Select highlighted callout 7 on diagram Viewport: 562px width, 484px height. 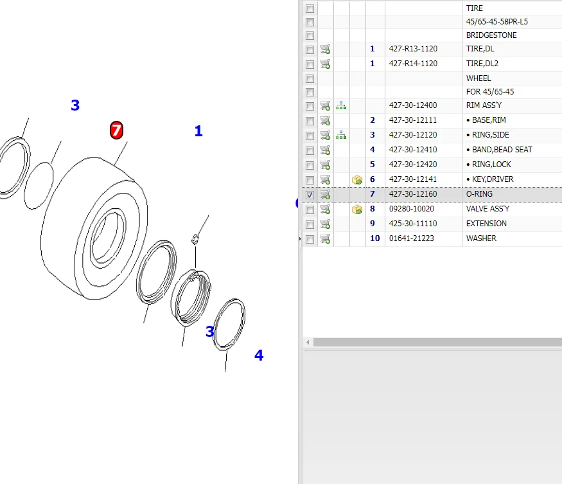[116, 130]
